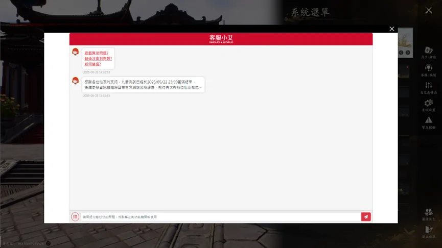
Task: Open the '儲值沒拿到點數?' link
Action: [x=99, y=59]
